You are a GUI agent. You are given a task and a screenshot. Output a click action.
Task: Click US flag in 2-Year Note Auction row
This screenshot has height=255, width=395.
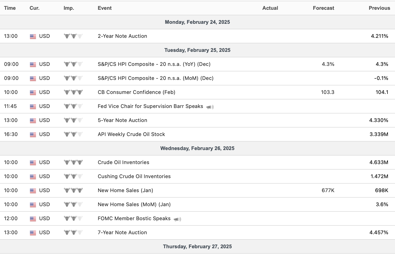pyautogui.click(x=33, y=36)
